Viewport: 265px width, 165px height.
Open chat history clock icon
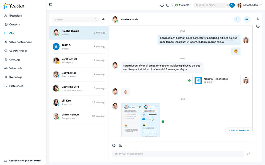(x=258, y=26)
